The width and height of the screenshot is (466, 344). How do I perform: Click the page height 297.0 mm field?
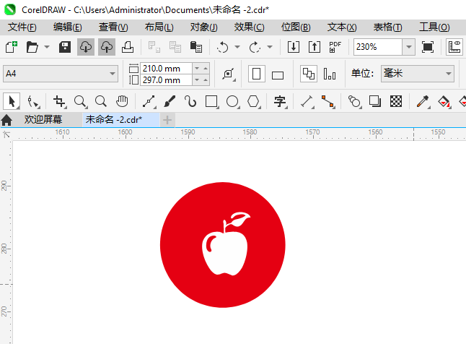[166, 80]
